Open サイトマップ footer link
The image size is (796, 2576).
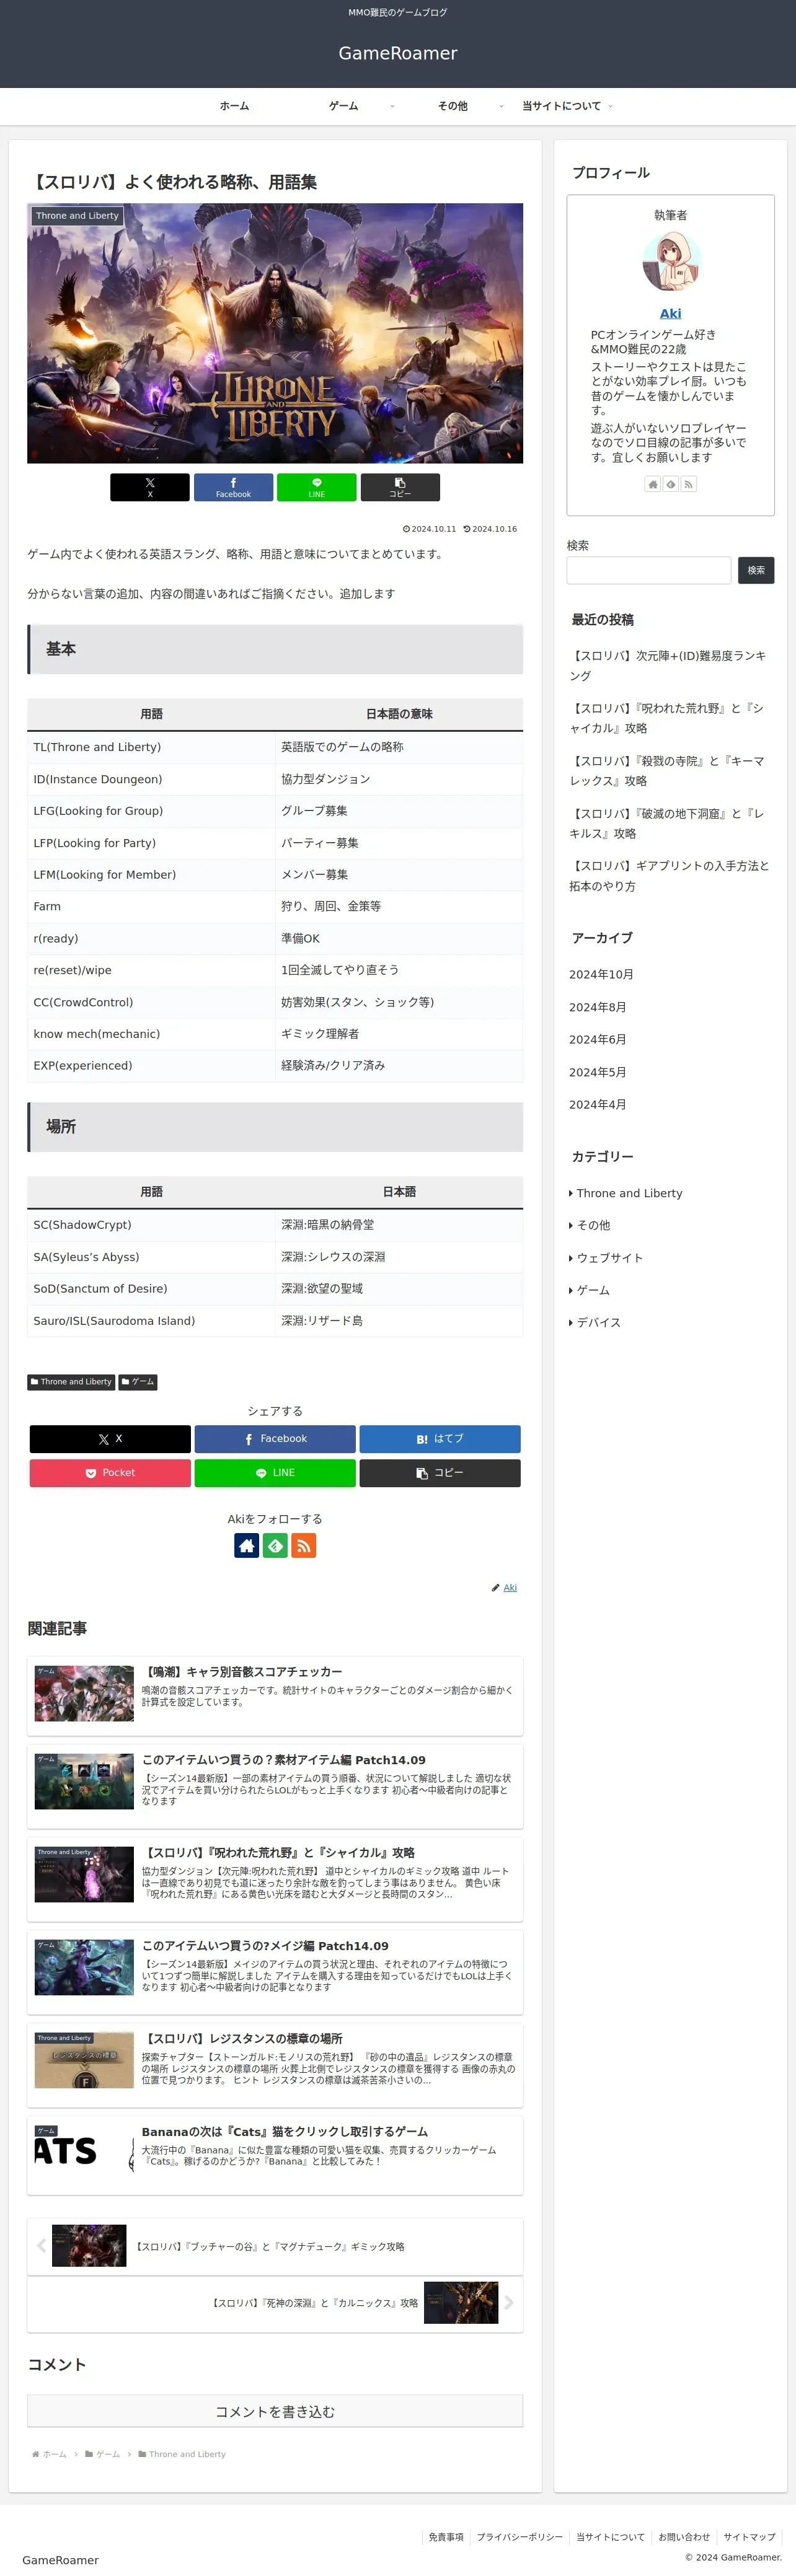pos(750,2537)
